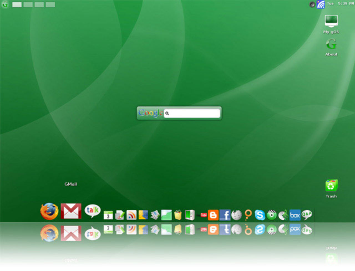Open the wireless network tray icon
Screen dimensions: 355x271
(x=321, y=4)
